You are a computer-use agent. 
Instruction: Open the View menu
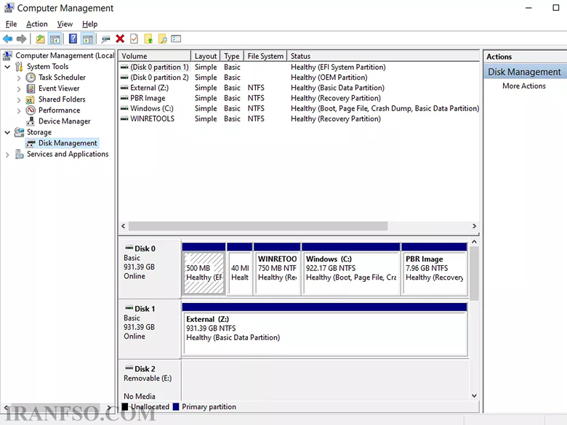[x=65, y=24]
